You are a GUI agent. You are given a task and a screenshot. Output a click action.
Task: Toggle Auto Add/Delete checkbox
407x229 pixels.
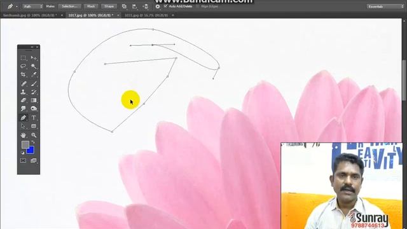coord(165,6)
